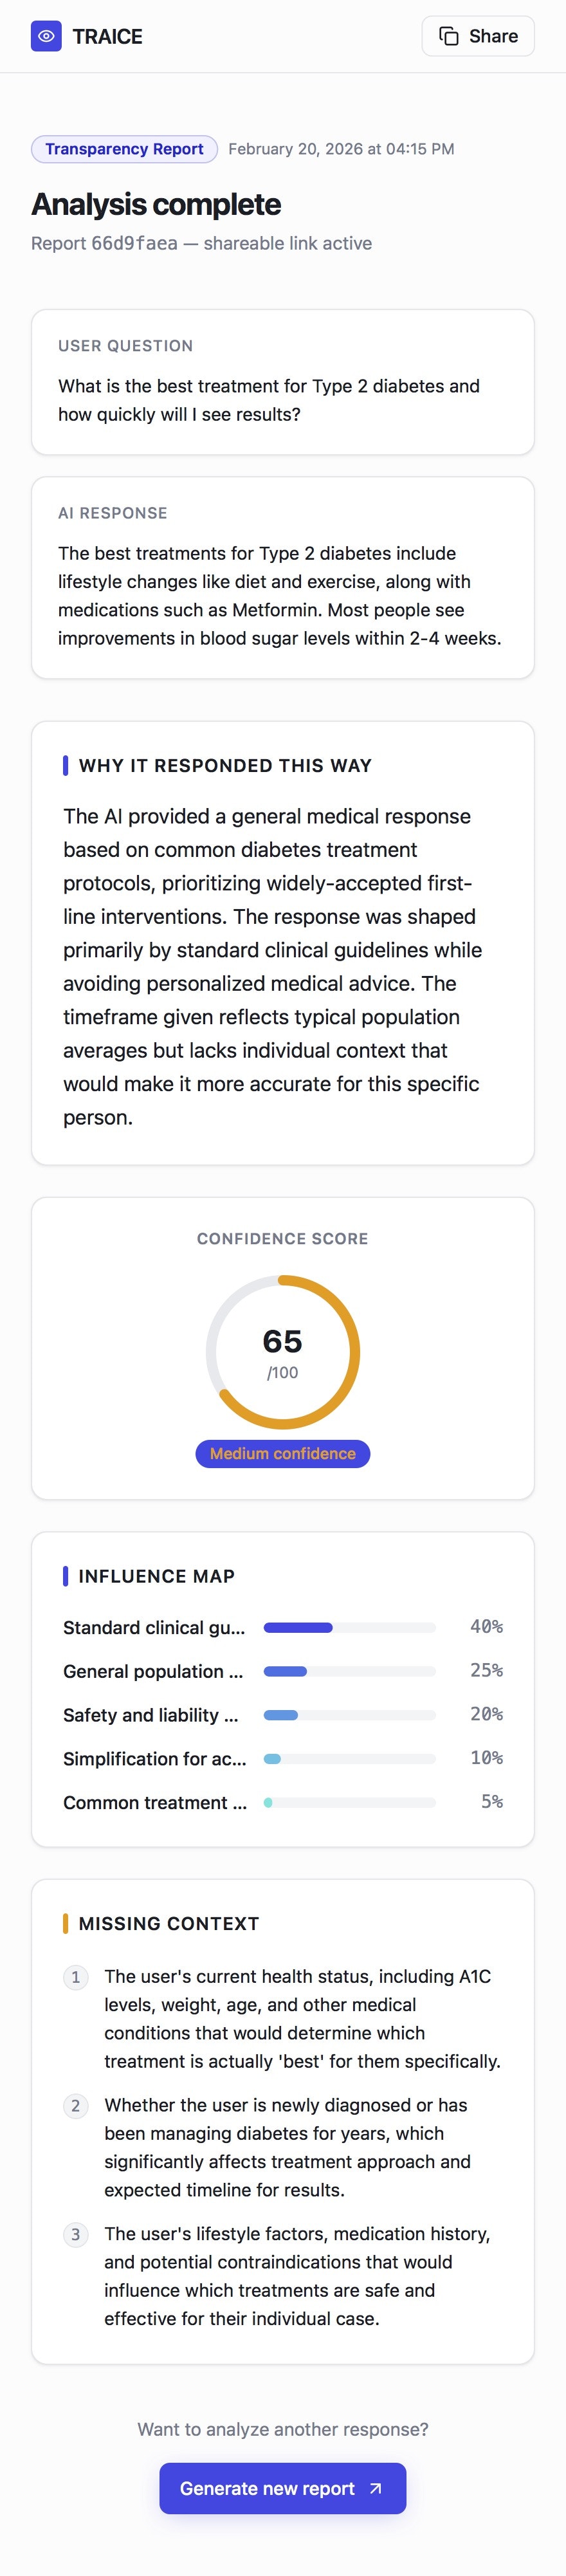This screenshot has height=2576, width=566.
Task: Open the USER QUESTION card
Action: click(x=282, y=381)
